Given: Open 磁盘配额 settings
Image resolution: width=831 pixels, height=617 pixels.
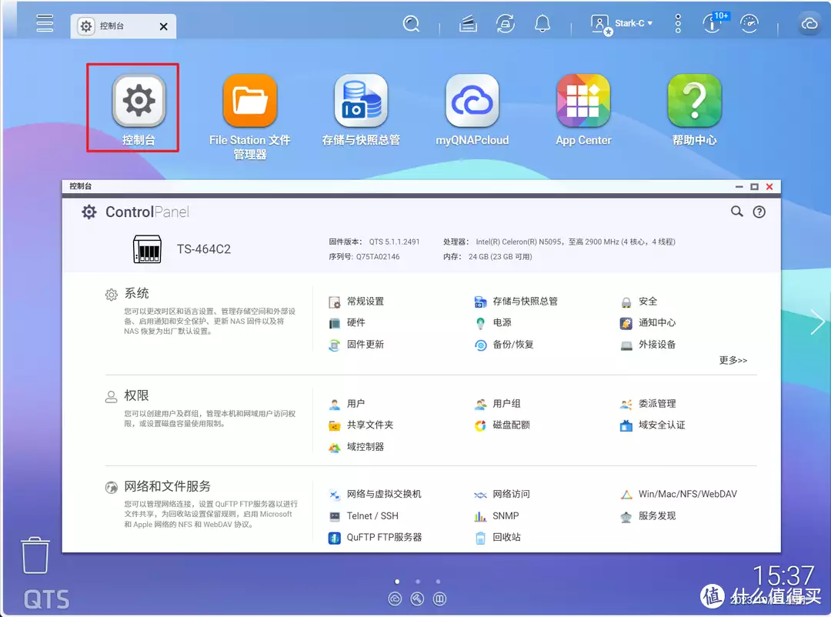Looking at the screenshot, I should click(502, 425).
